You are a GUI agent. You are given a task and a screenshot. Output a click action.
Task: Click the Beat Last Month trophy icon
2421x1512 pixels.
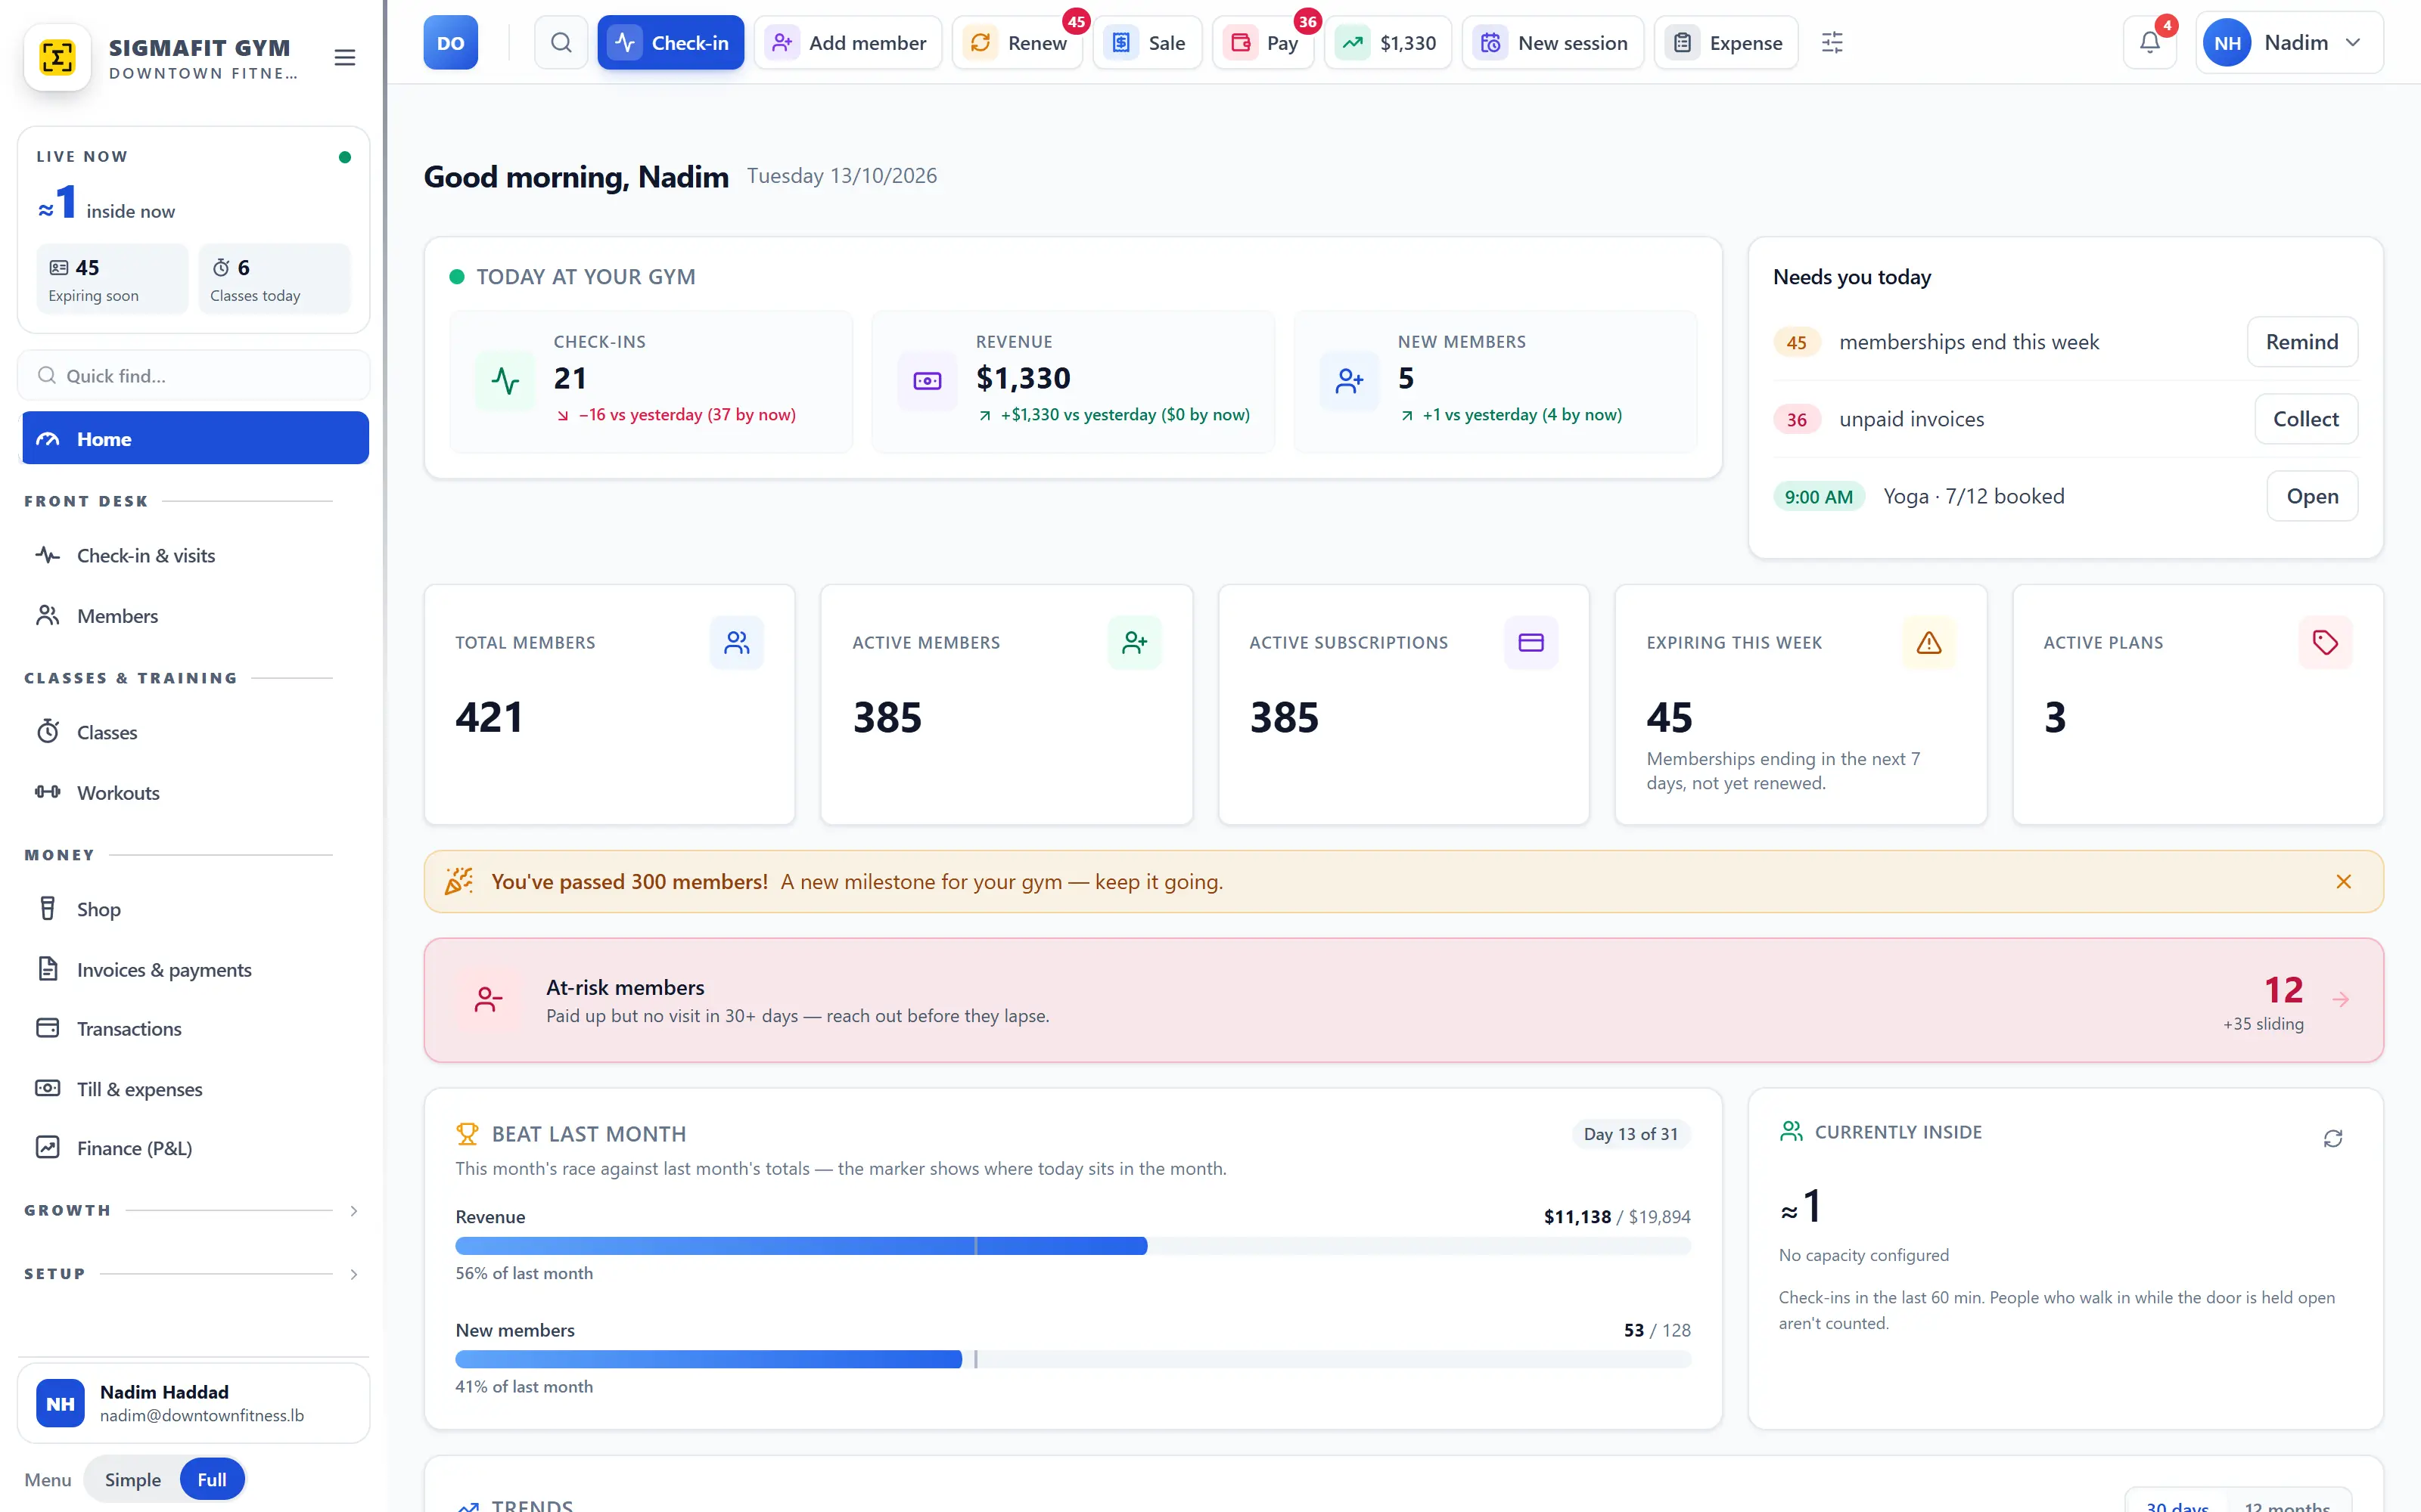468,1134
